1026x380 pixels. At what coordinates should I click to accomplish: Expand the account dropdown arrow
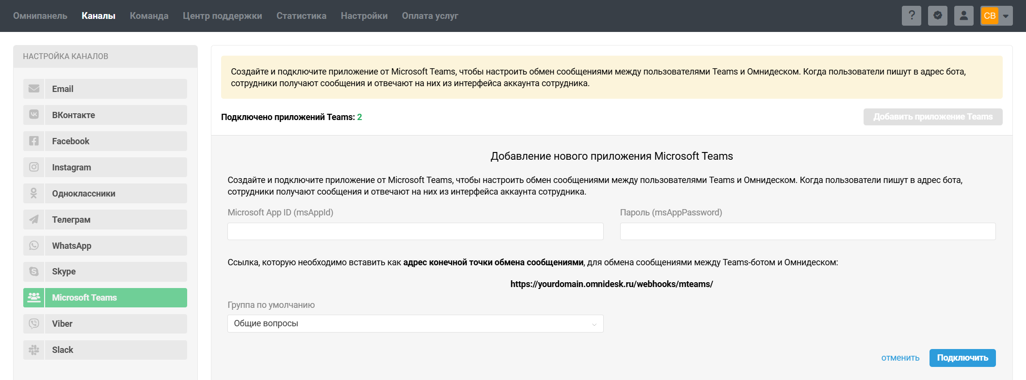pos(1006,16)
